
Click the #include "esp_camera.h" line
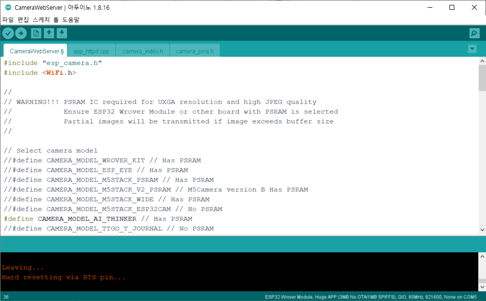pyautogui.click(x=53, y=63)
